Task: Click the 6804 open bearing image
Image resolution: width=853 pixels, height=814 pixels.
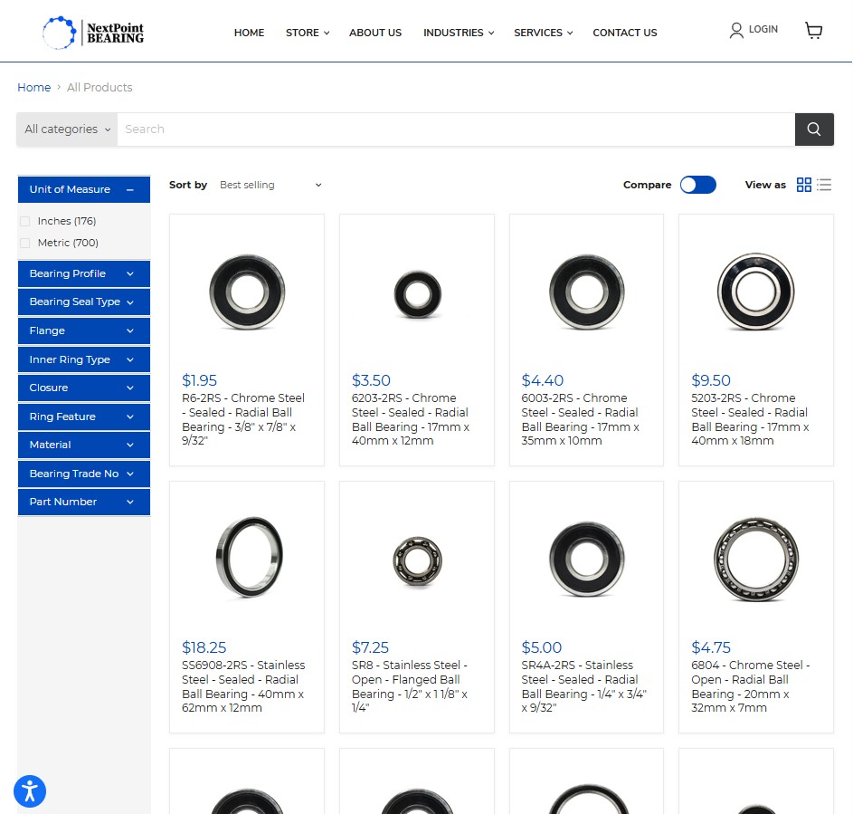Action: tap(755, 560)
